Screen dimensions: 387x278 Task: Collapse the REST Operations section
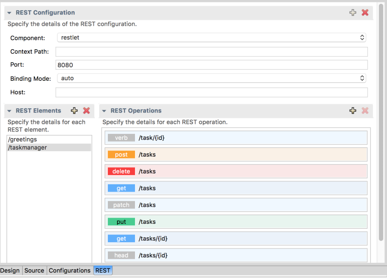tap(104, 111)
